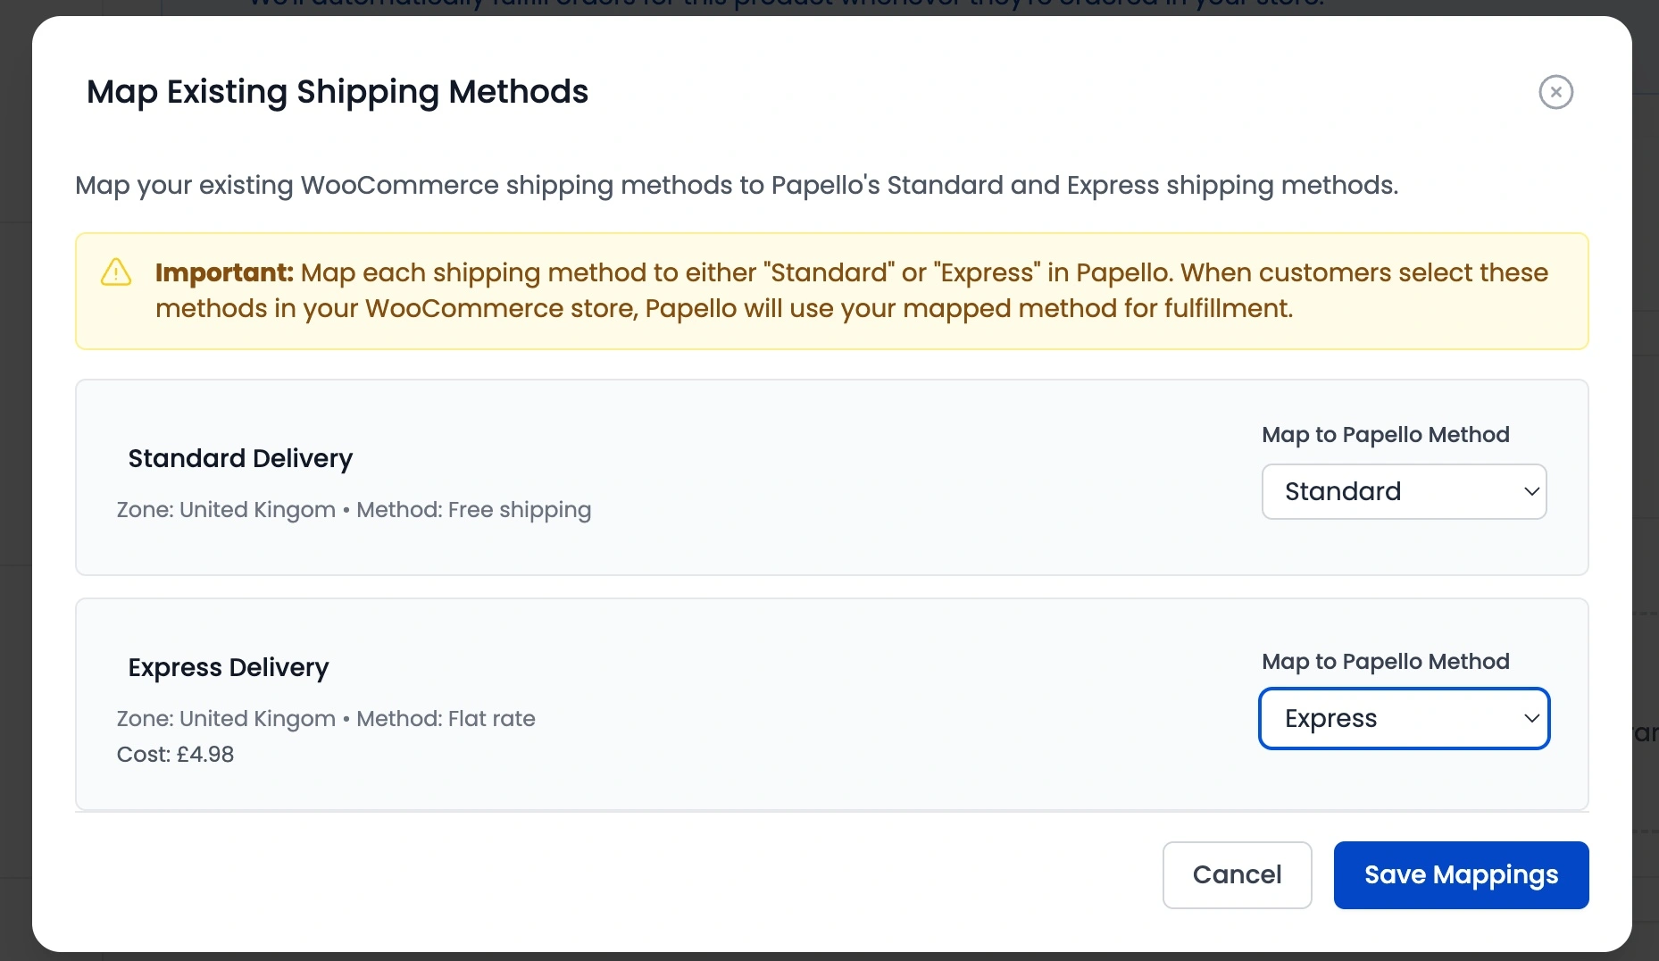Click the Standard Delivery heading

point(239,458)
